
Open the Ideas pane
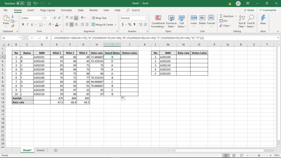click(263, 20)
